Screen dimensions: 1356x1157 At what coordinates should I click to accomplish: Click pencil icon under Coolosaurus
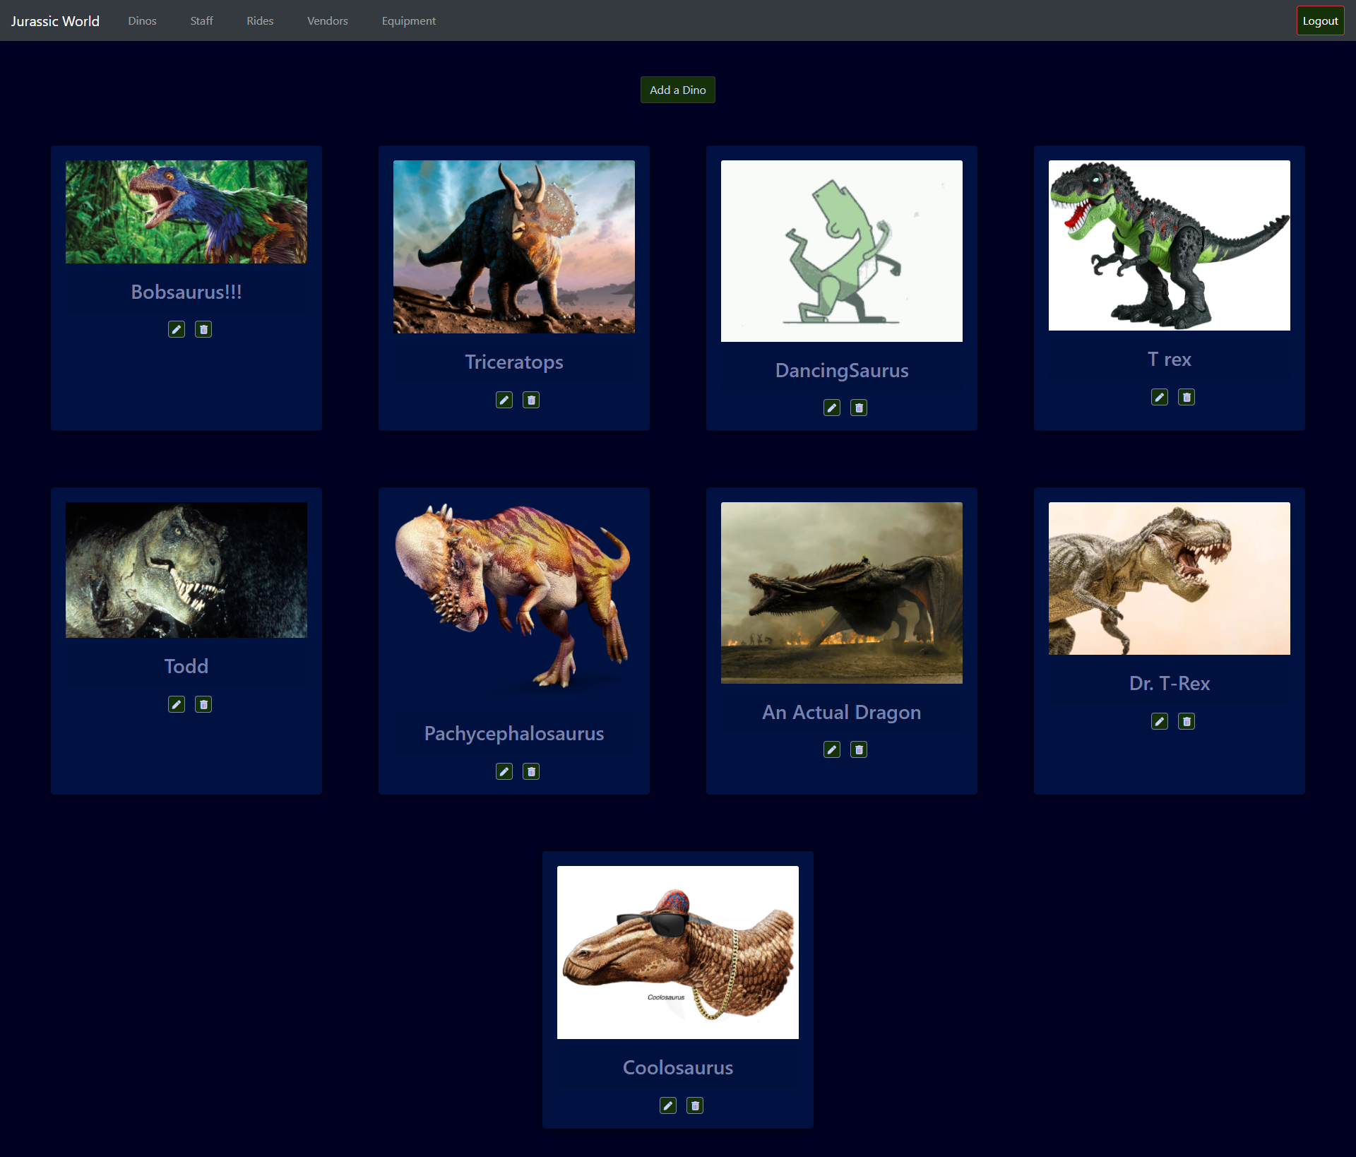click(x=668, y=1105)
